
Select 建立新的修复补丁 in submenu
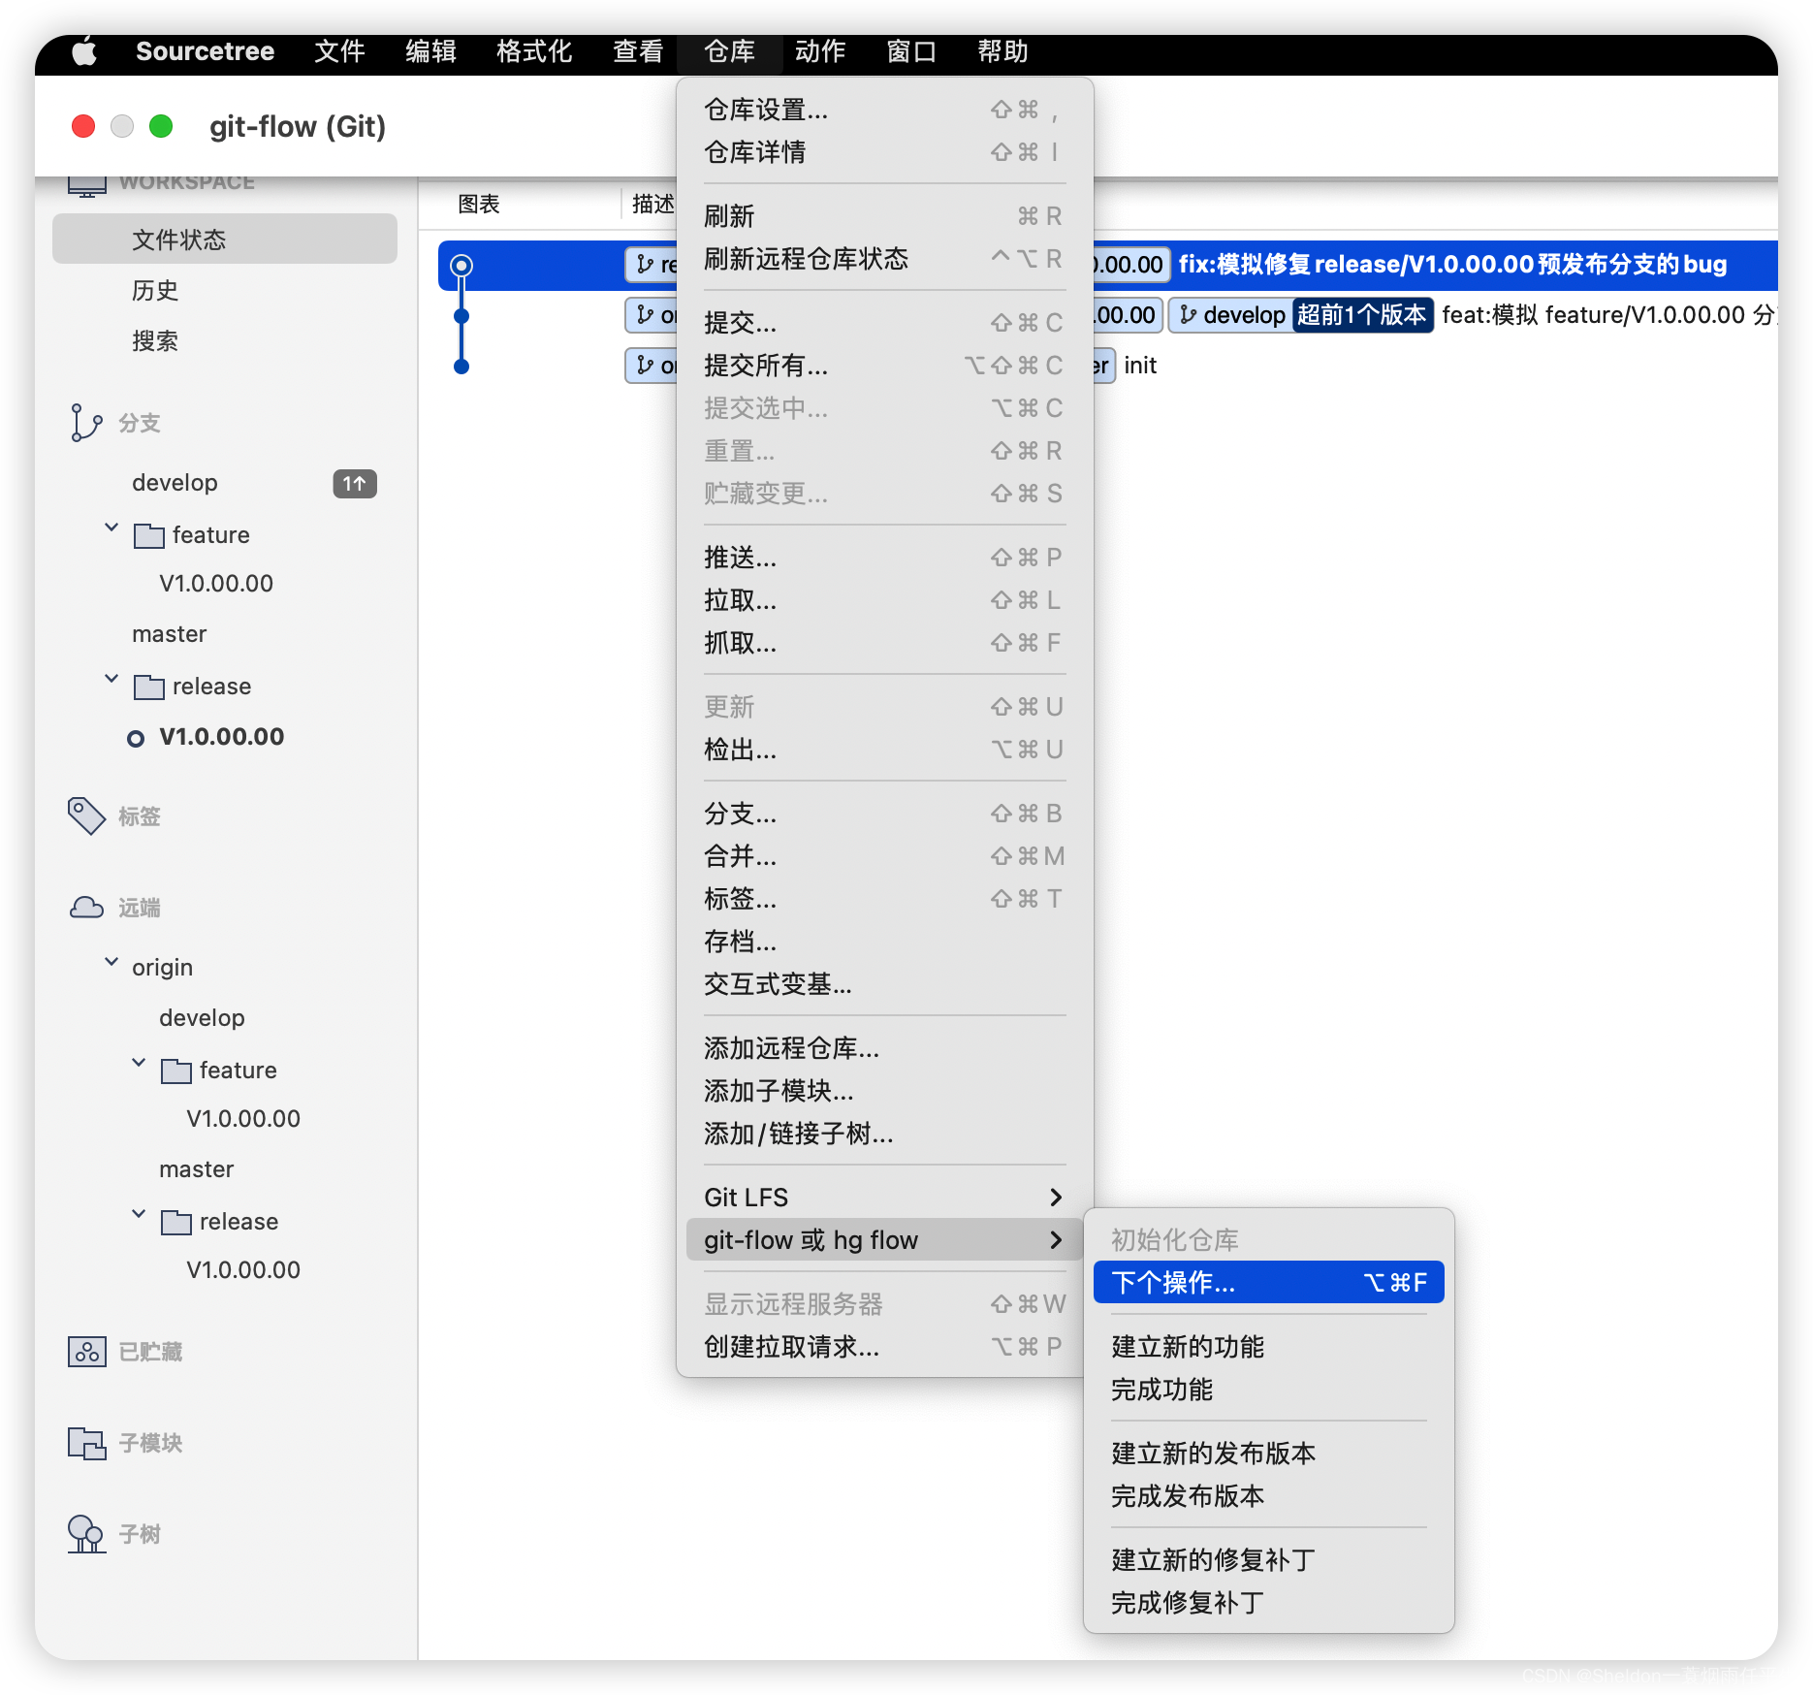(1268, 1560)
